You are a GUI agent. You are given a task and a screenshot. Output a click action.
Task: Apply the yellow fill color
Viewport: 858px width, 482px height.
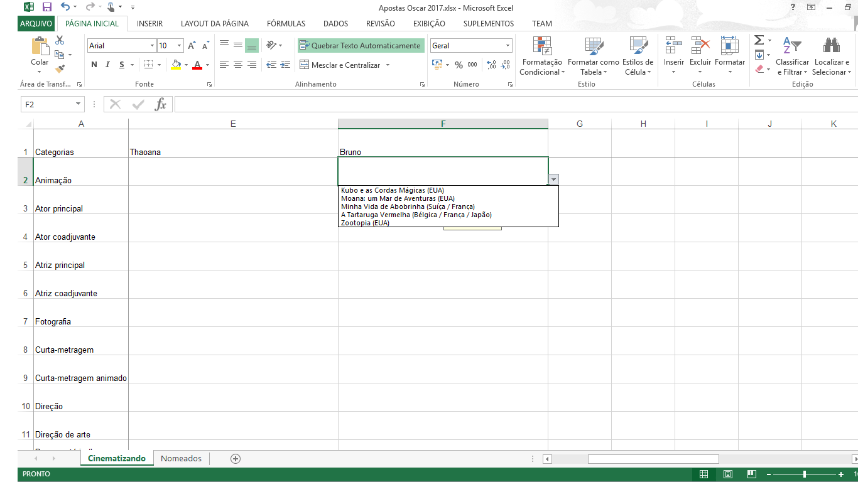point(176,65)
